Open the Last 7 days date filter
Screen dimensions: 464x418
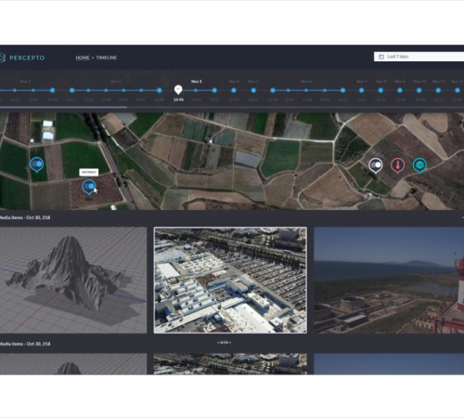tap(419, 57)
